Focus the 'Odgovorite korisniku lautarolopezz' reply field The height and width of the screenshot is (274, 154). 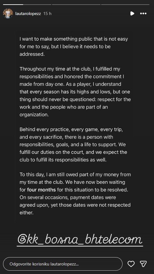[x=63, y=264]
